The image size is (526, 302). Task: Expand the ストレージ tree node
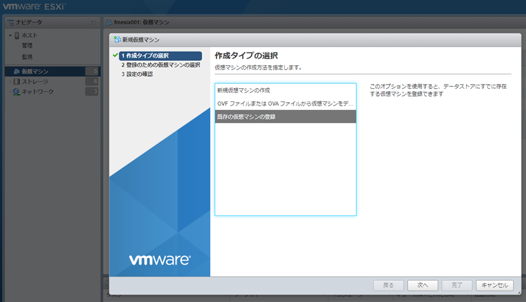click(10, 82)
